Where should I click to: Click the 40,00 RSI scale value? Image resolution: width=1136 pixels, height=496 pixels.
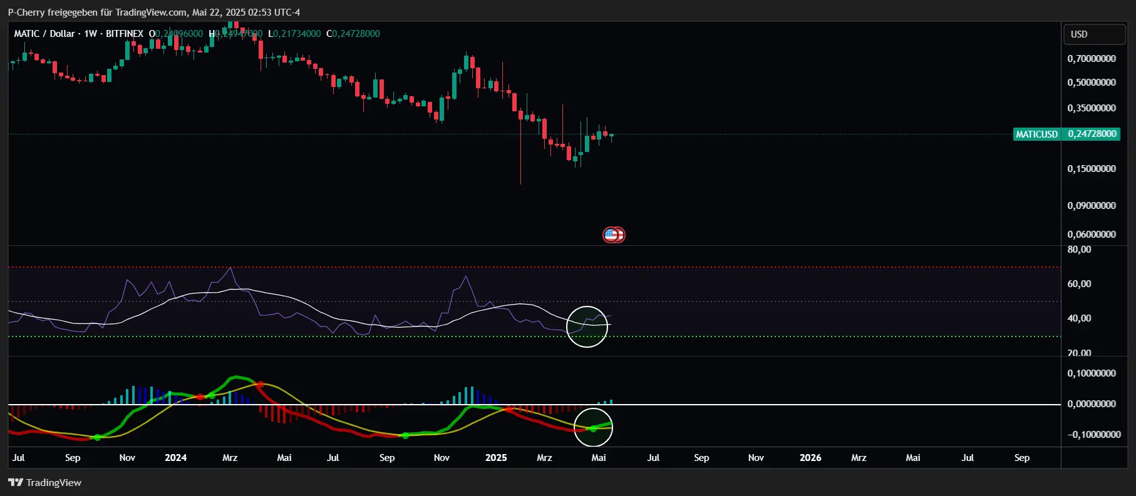click(x=1079, y=318)
